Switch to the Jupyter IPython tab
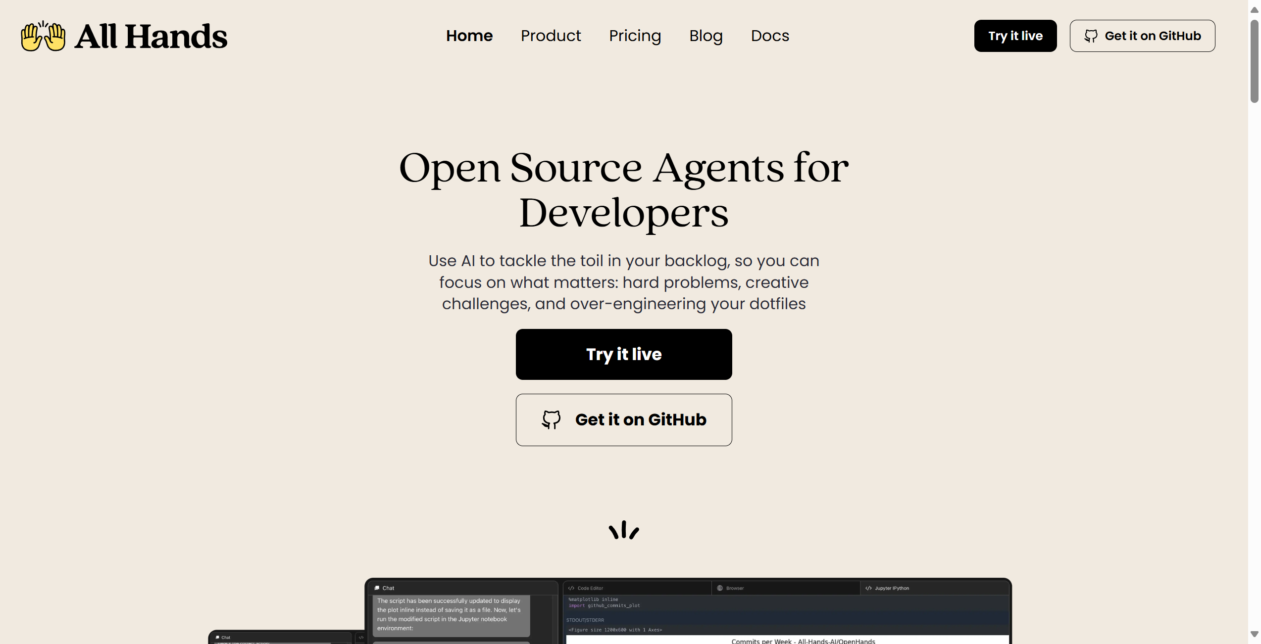This screenshot has height=644, width=1261. 891,588
